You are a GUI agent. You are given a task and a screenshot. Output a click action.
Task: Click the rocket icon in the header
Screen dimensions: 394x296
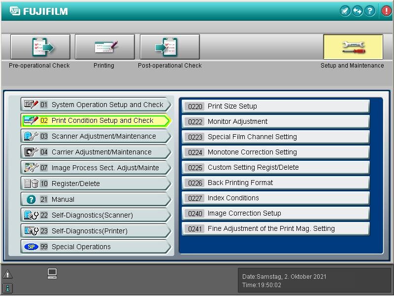(x=345, y=11)
